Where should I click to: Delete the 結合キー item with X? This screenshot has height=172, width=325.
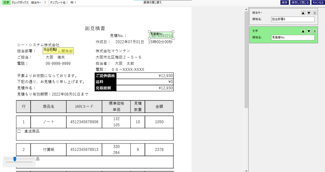tap(314, 13)
